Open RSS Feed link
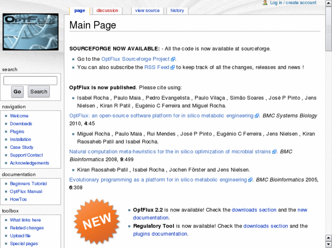Image resolution: width=332 pixels, height=248 pixels. tap(157, 67)
